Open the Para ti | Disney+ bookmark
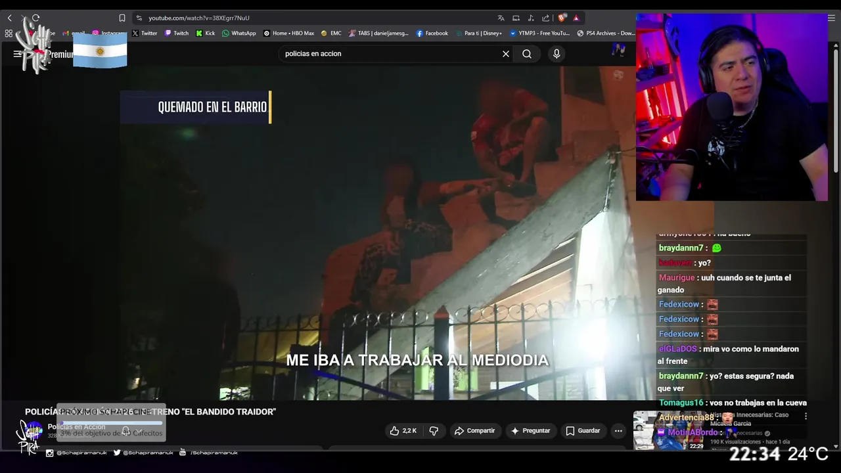Viewport: 841px width, 473px height. [x=478, y=33]
